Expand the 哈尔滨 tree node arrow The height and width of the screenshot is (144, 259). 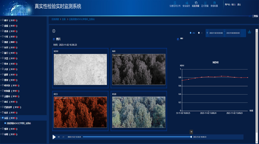tap(1, 86)
